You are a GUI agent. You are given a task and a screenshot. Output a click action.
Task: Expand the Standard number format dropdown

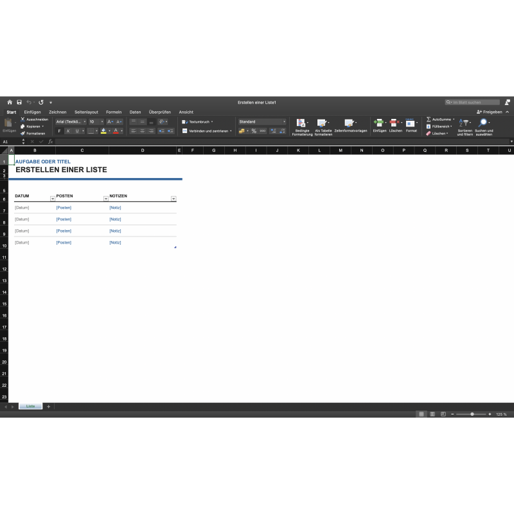point(284,121)
